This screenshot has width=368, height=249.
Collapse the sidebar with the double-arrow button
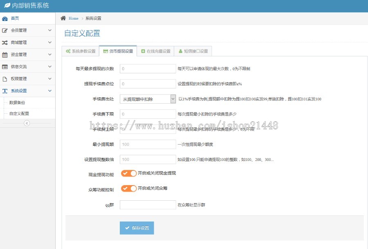[27, 123]
